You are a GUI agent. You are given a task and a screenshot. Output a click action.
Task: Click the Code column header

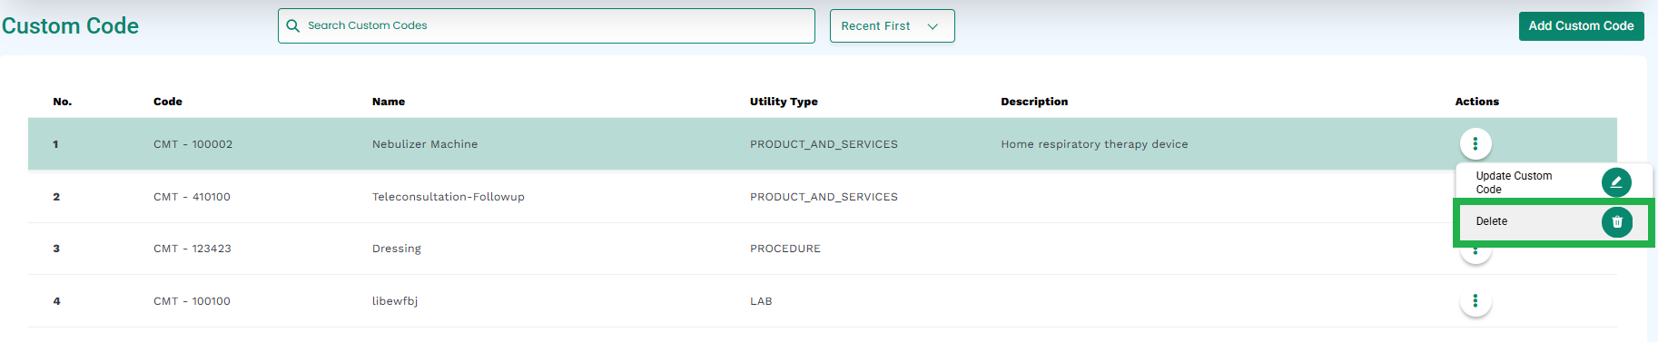click(x=168, y=102)
